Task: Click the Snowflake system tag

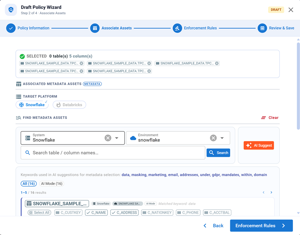Action: click(101, 204)
